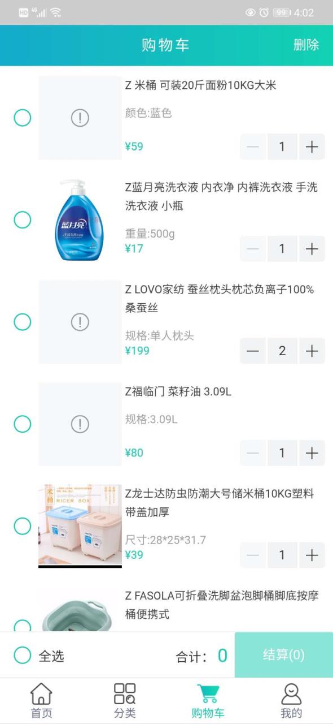Increase quantity of 福临门 菜籽油

pyautogui.click(x=311, y=453)
